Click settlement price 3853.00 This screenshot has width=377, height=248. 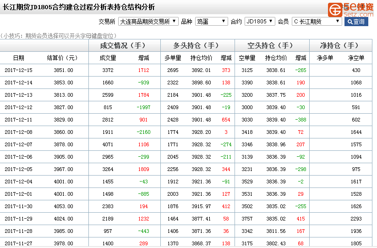coord(64,83)
